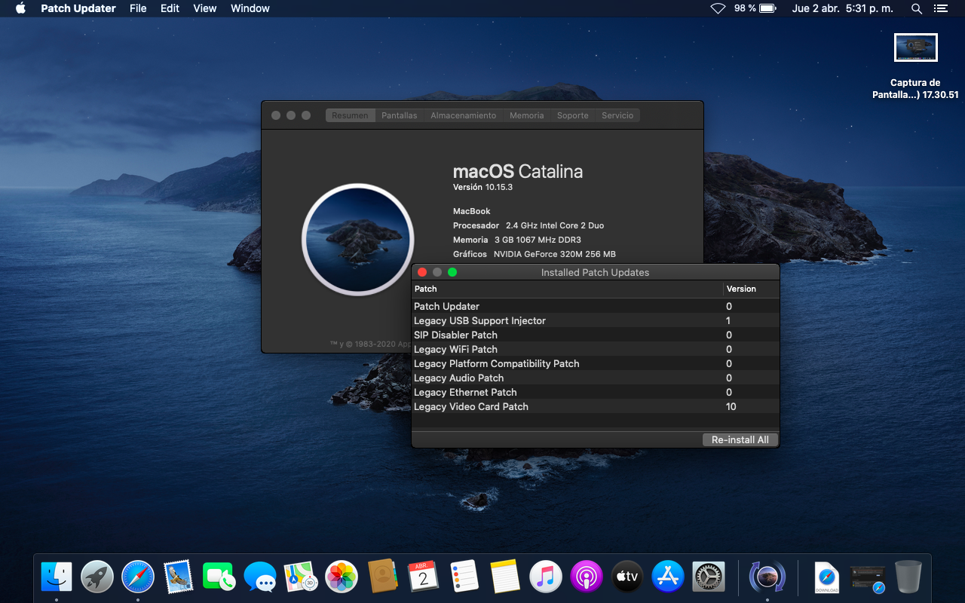Open the View menu
Screen dimensions: 965x603
[205, 8]
